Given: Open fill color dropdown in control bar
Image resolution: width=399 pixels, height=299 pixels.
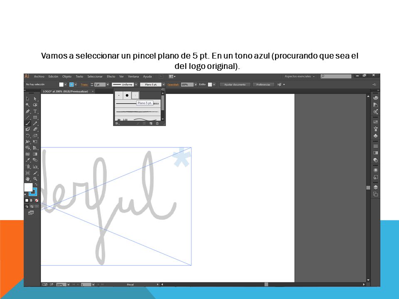Looking at the screenshot, I should pyautogui.click(x=65, y=85).
